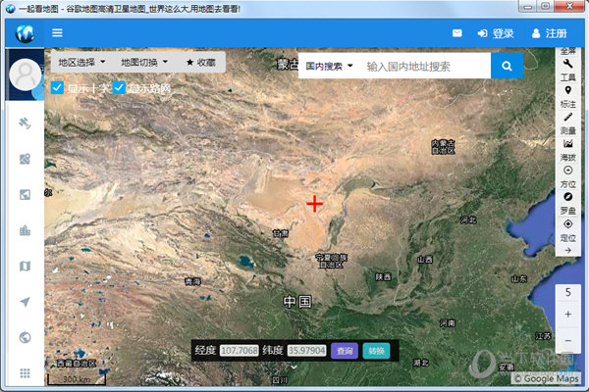The image size is (589, 392).
Task: Click the 收藏 favorites star button
Action: coord(201,63)
